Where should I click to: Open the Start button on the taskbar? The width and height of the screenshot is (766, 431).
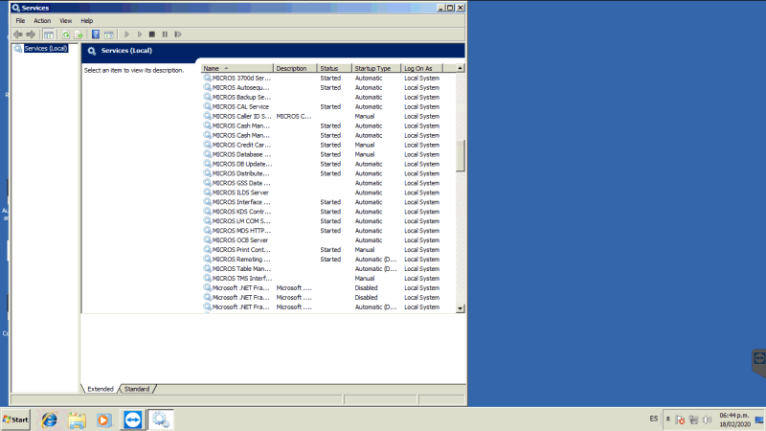15,420
